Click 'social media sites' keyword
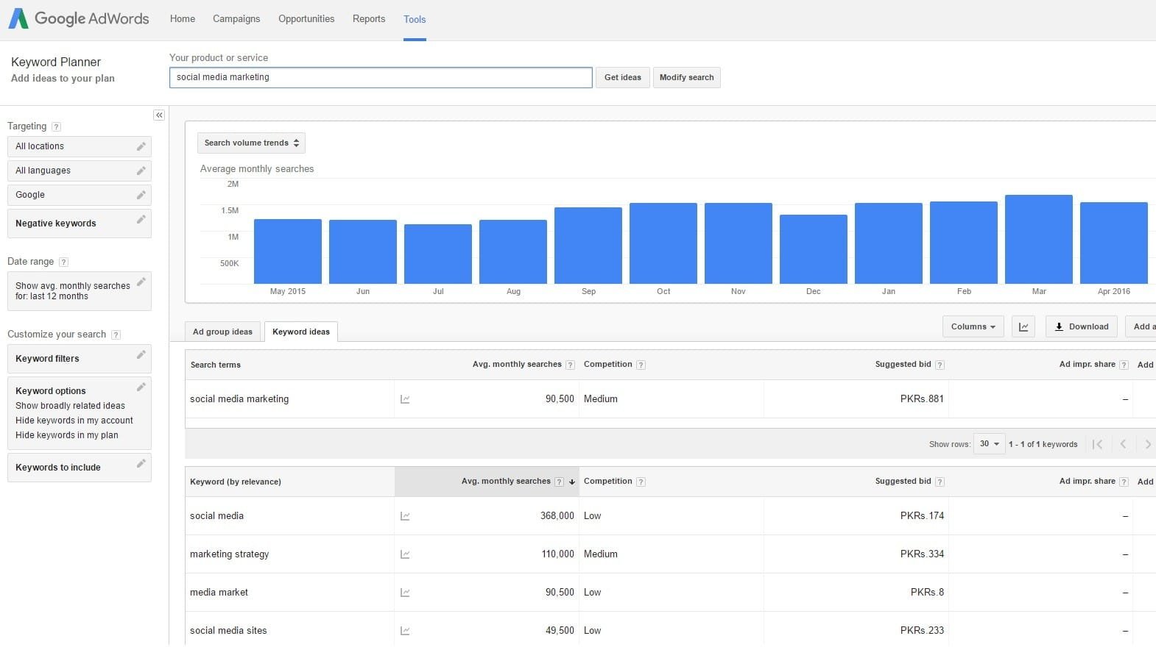 (228, 631)
